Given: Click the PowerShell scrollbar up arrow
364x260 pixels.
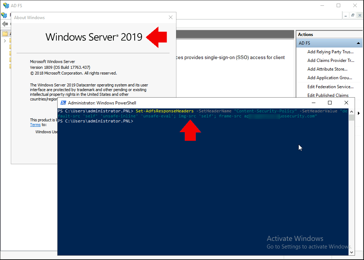Looking at the screenshot, I should point(351,112).
